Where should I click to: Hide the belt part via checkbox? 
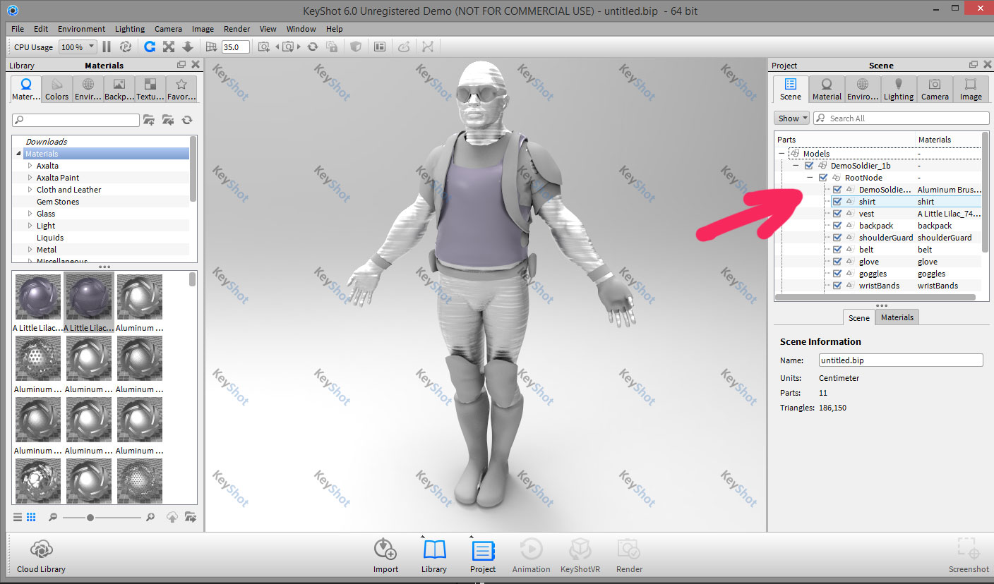[x=837, y=250]
